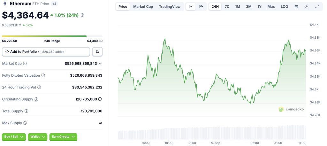Viewport: 327px width, 146px height.
Task: Select the 7D time range
Action: pos(227,6)
